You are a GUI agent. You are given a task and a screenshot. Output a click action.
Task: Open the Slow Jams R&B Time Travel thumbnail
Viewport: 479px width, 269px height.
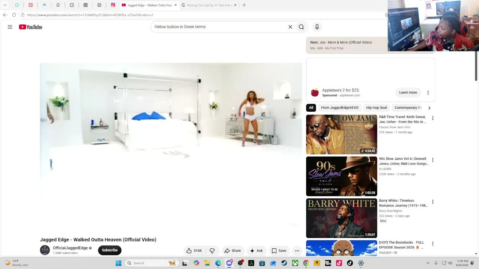coord(342,134)
